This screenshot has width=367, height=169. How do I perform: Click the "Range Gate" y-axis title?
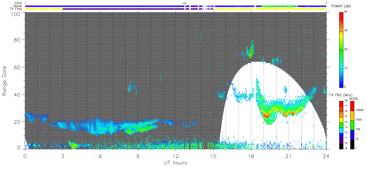point(4,81)
